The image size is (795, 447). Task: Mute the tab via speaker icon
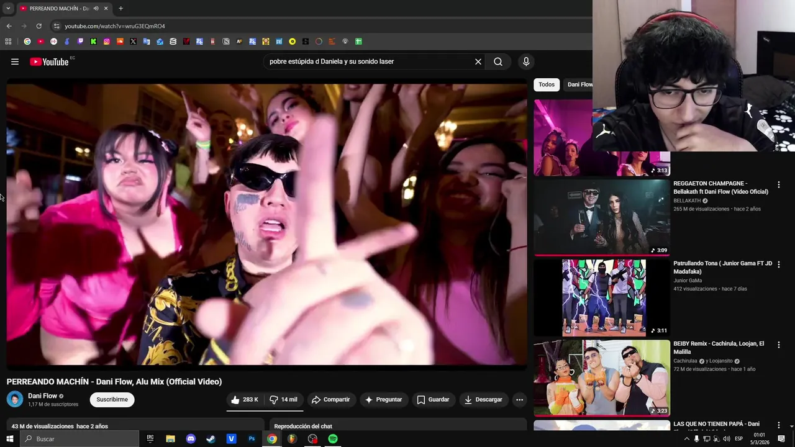point(95,8)
